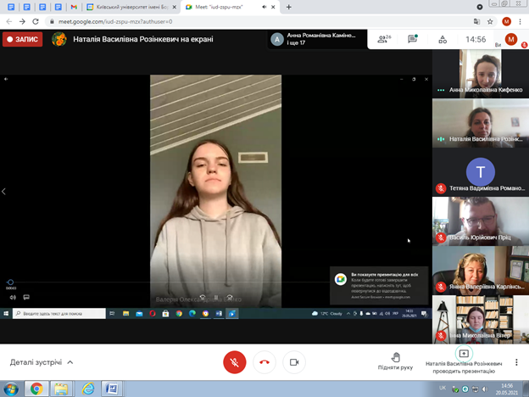
Task: Open File Explorer from the Windows taskbar
Action: 61,389
